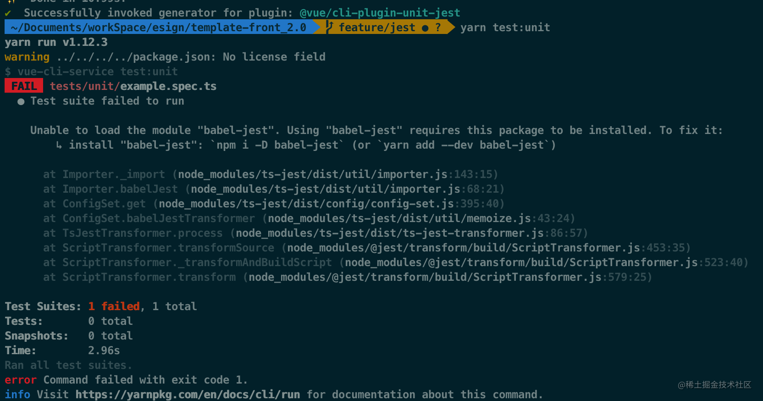
Task: Click the yellow warning label
Action: [27, 57]
